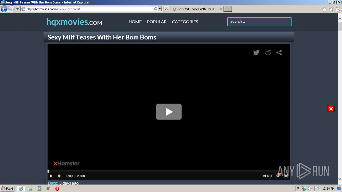The width and height of the screenshot is (342, 192).
Task: Open the recent pages dropdown arrow
Action: tap(18, 9)
